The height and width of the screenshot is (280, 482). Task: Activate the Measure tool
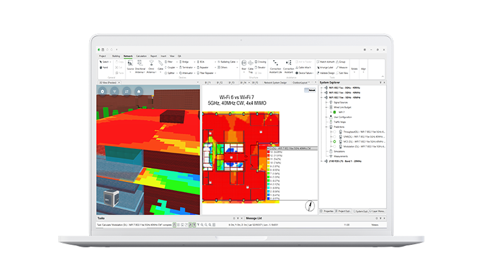(341, 67)
